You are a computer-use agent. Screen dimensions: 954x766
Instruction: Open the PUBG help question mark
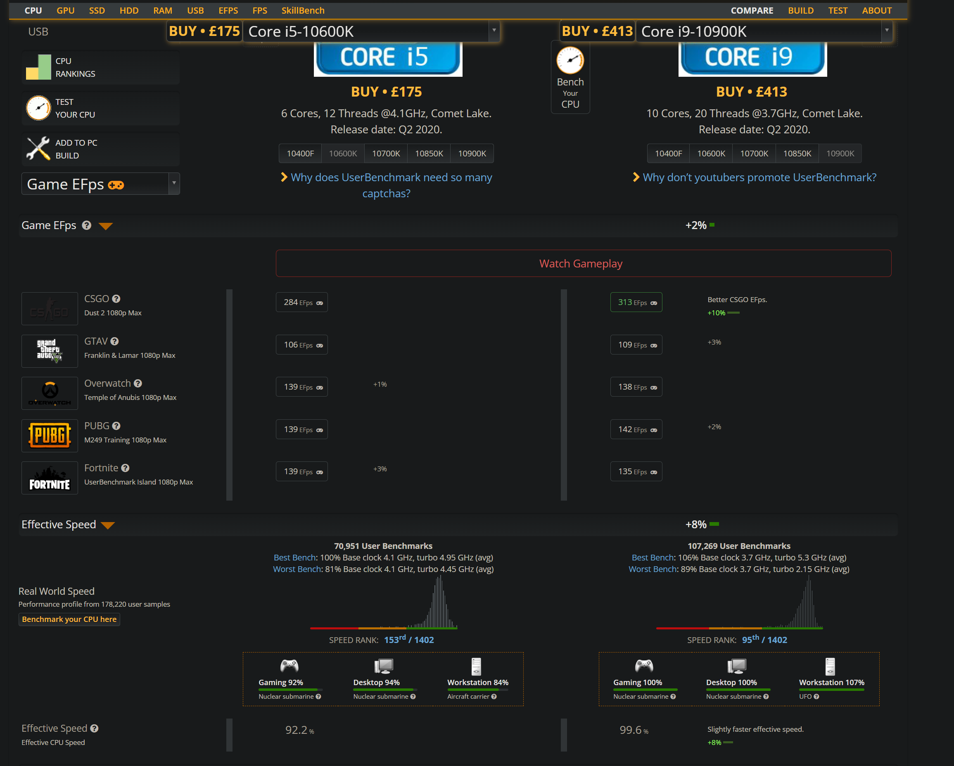116,426
